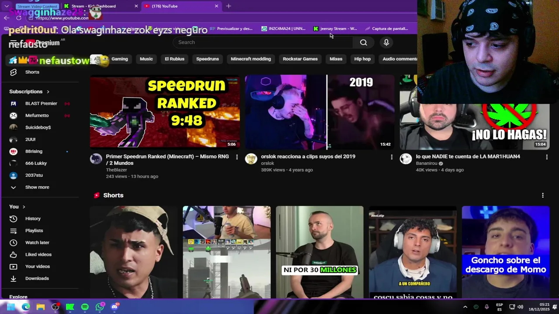Open Spotify from the taskbar
The image size is (559, 314).
(85, 307)
